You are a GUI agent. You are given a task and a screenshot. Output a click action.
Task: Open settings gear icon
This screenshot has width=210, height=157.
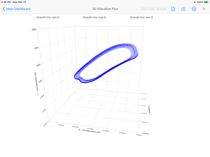point(194,9)
